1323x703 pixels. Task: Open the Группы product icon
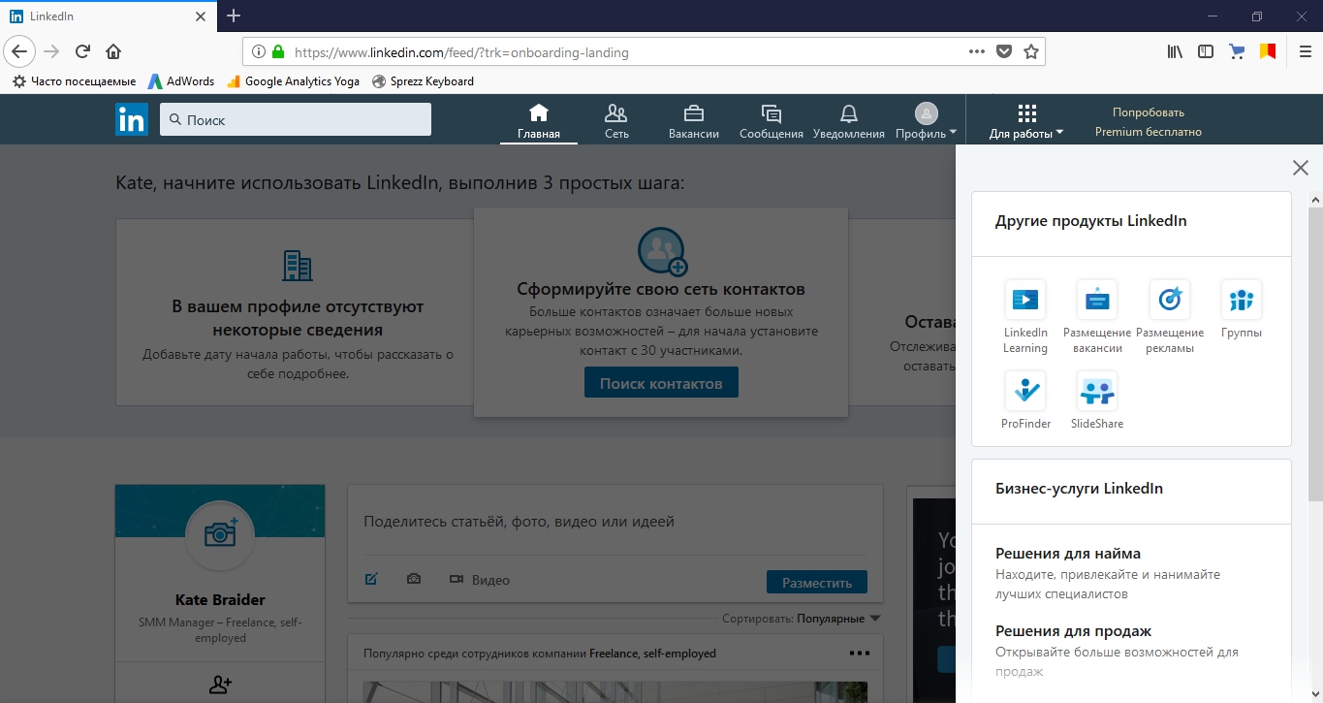1242,301
